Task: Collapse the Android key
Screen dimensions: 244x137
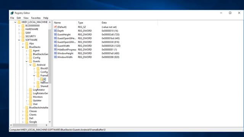Action: tap(30, 65)
